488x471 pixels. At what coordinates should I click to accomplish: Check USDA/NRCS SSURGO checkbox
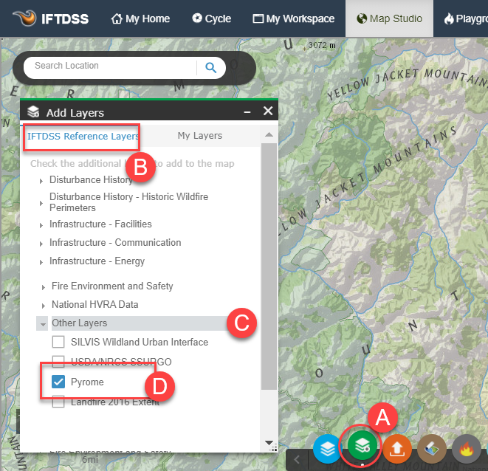[x=58, y=361]
